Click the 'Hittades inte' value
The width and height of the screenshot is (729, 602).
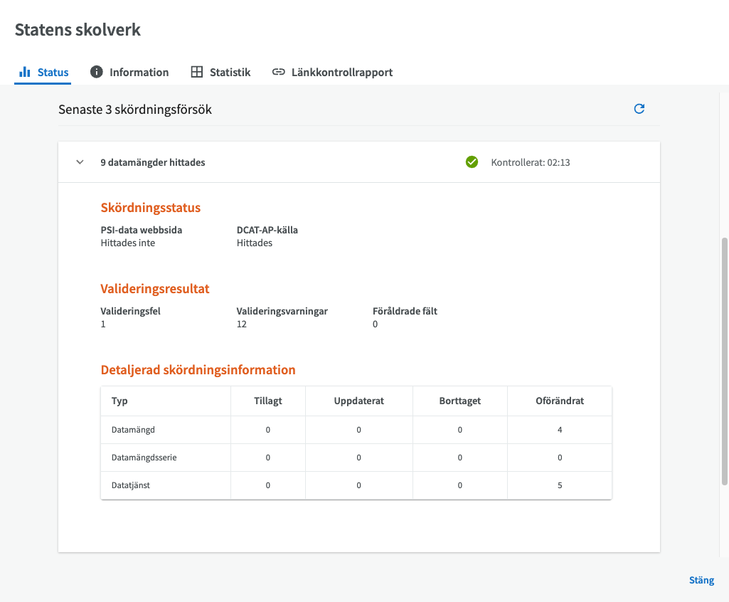pyautogui.click(x=128, y=243)
